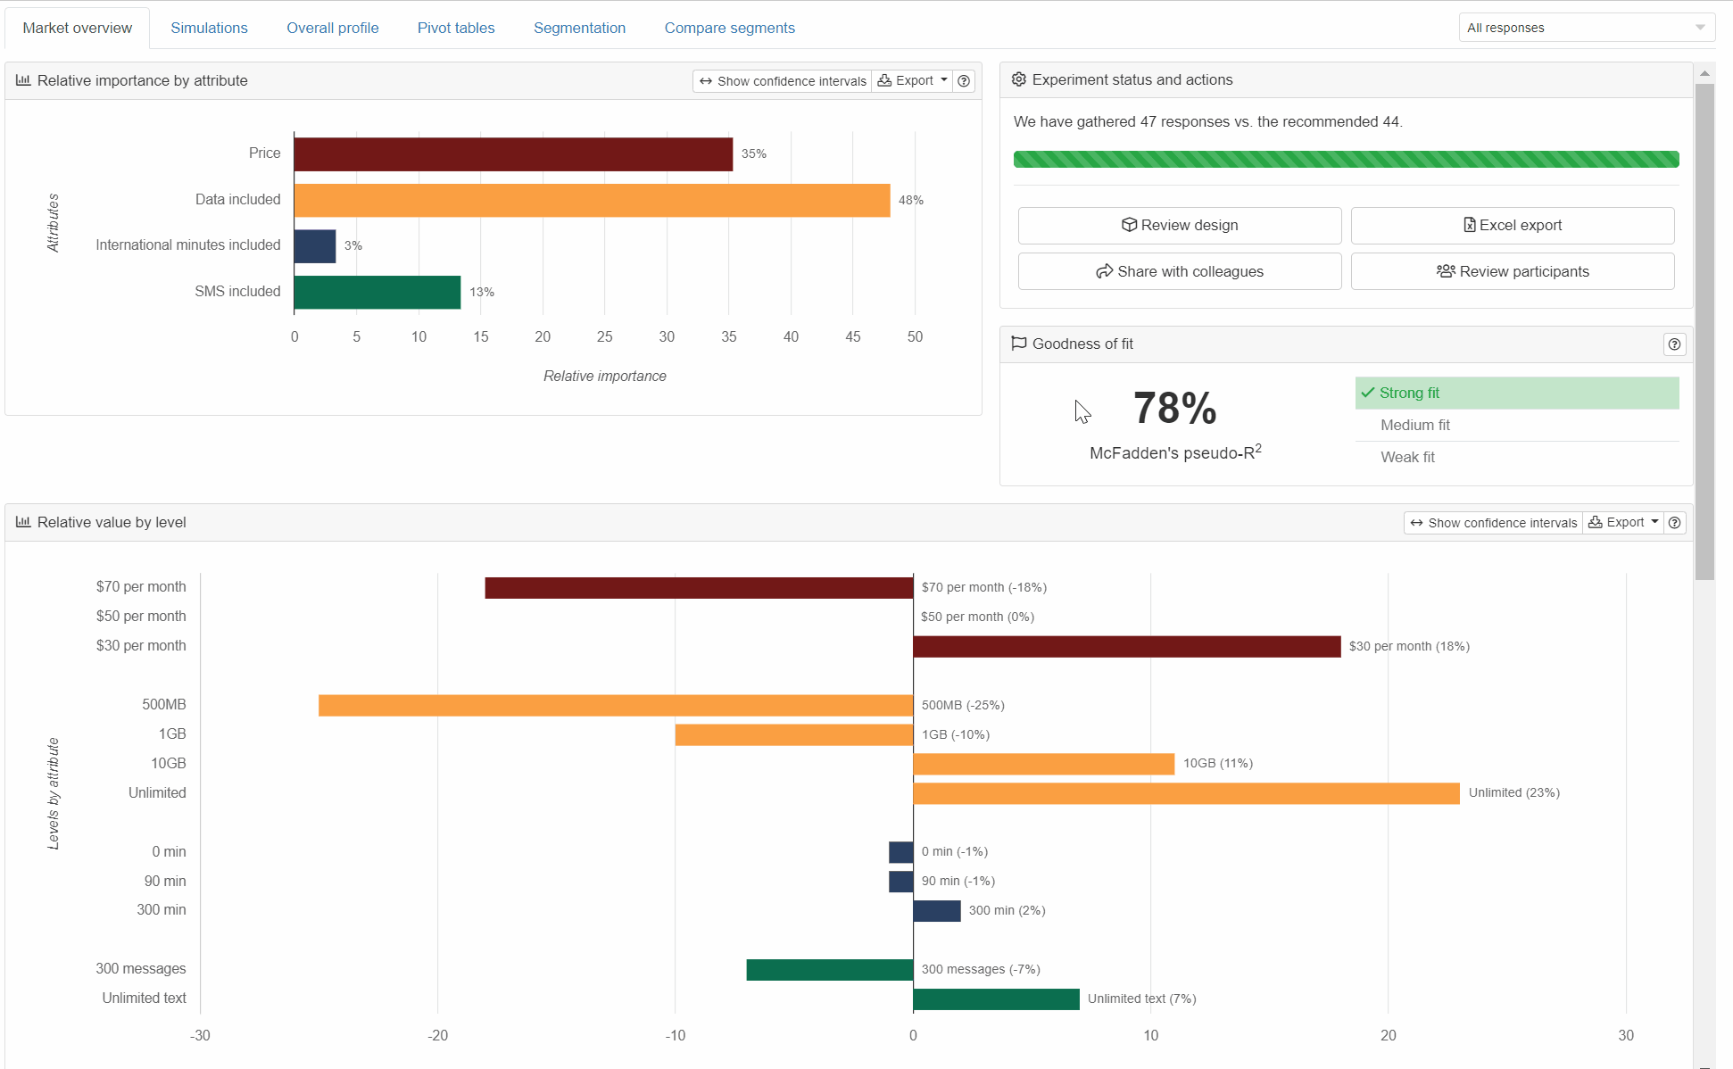Click Review design button

pyautogui.click(x=1179, y=226)
